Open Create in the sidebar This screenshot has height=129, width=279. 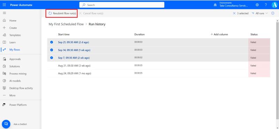(x=13, y=28)
